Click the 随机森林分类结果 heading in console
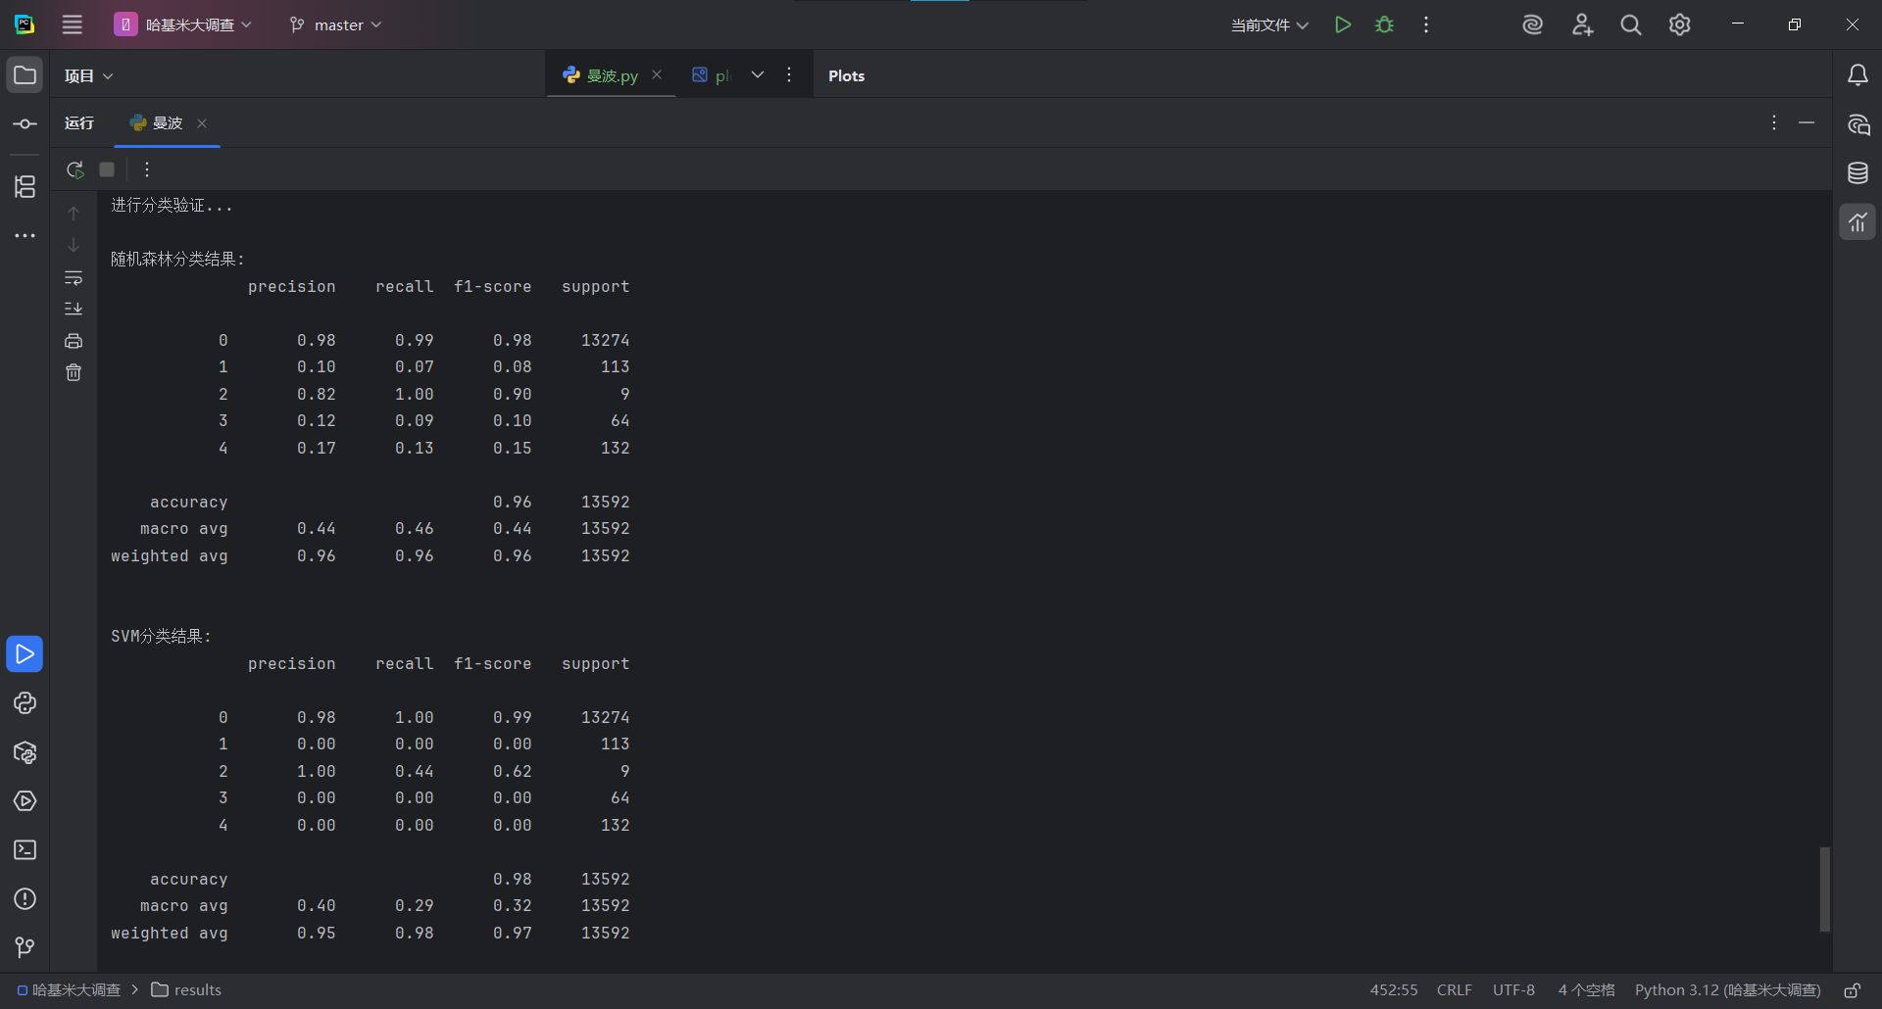The height and width of the screenshot is (1009, 1882). 177,260
